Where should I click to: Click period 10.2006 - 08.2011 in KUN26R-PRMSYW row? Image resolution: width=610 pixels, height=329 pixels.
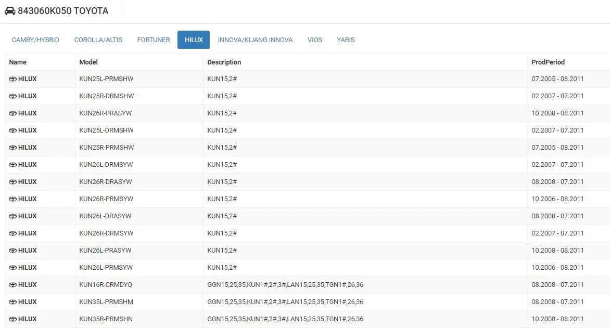point(557,199)
